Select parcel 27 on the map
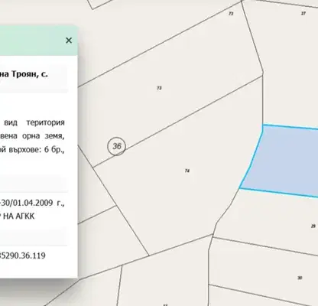 [303, 14]
